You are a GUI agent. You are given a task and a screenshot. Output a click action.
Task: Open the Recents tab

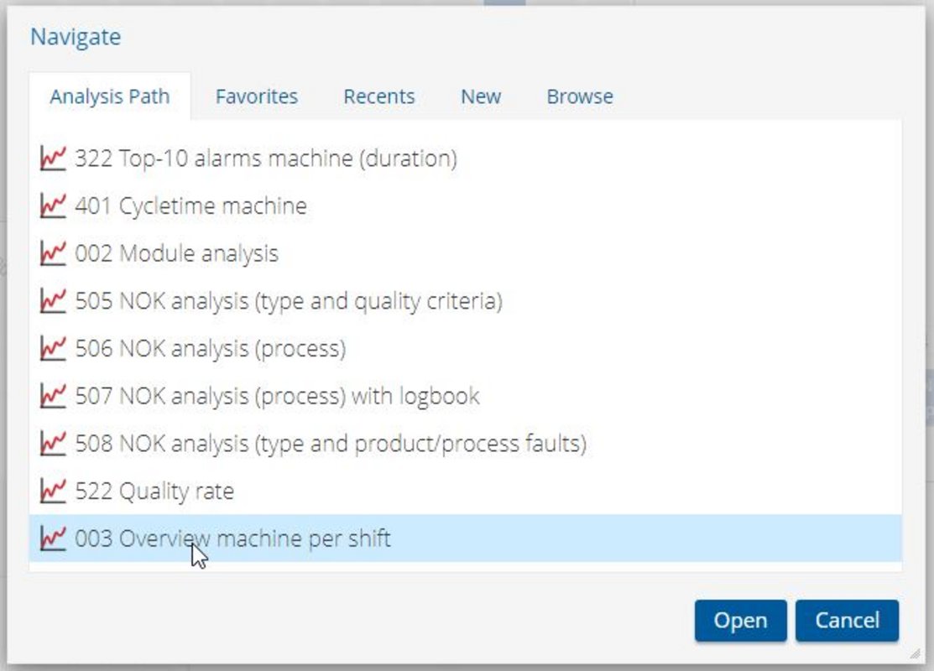[378, 96]
